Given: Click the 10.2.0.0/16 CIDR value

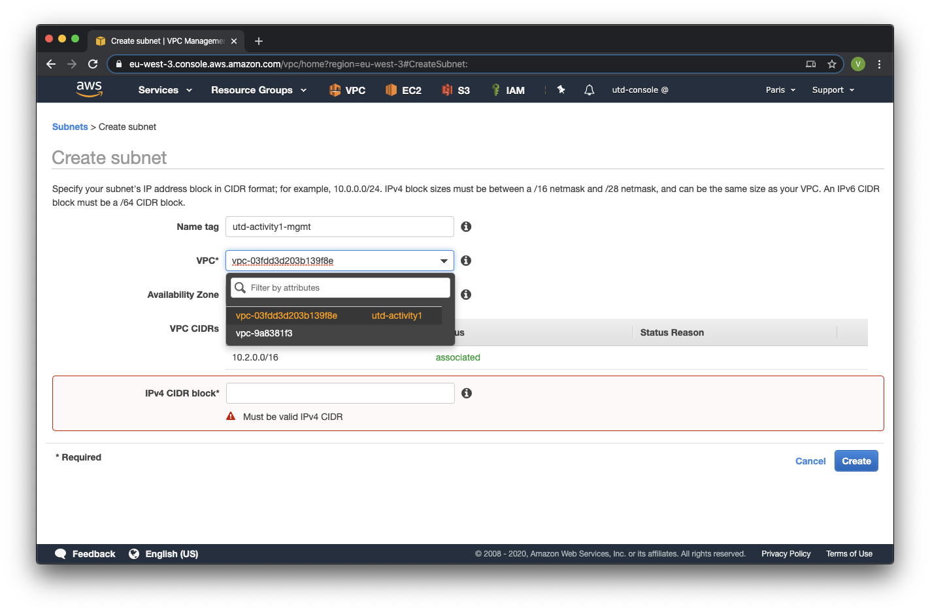Looking at the screenshot, I should pyautogui.click(x=256, y=357).
